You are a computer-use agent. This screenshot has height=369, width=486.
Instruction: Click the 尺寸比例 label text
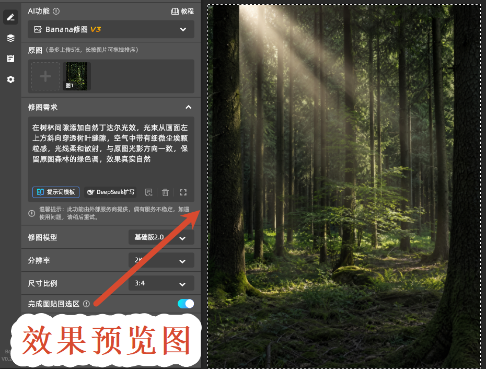42,283
